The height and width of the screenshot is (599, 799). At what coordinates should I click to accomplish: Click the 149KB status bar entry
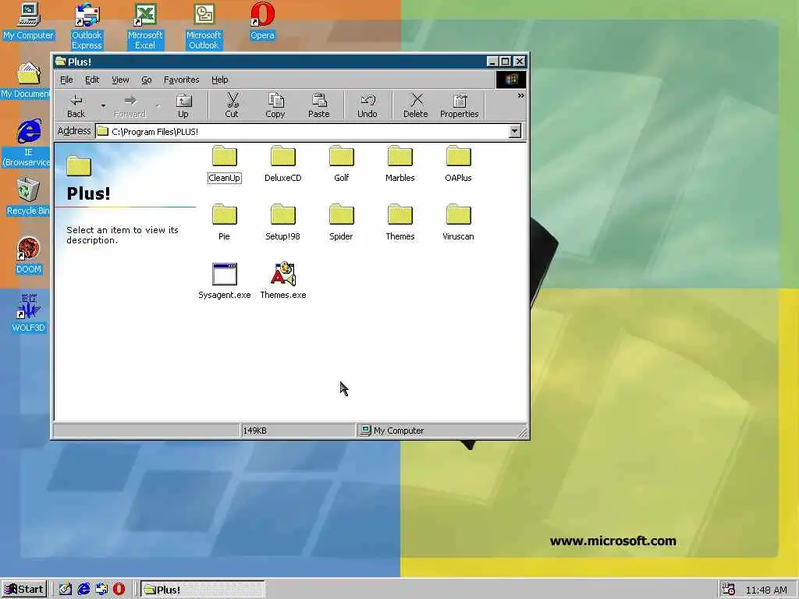point(297,431)
